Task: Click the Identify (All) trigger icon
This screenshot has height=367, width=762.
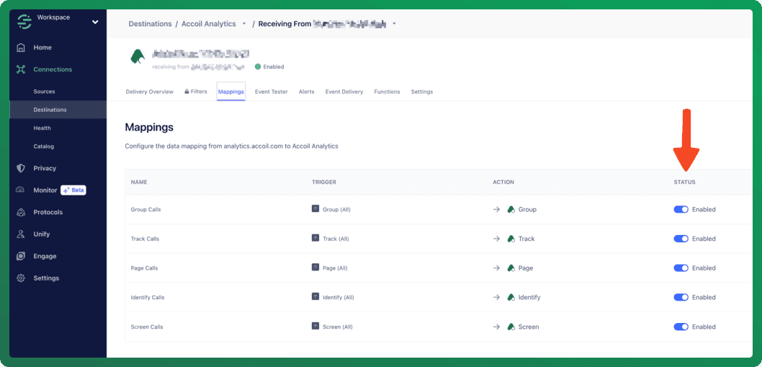Action: pos(315,296)
